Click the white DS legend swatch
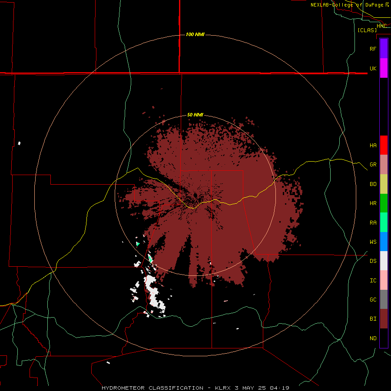 [384, 261]
